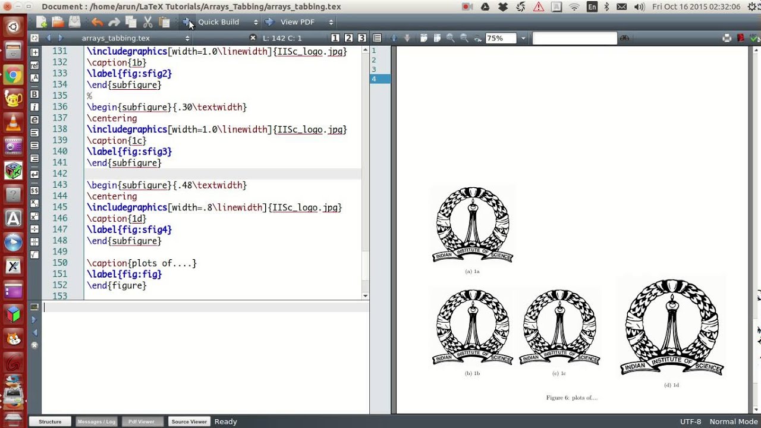
Task: Open the Ubuntu Dash home button
Action: pyautogui.click(x=13, y=27)
